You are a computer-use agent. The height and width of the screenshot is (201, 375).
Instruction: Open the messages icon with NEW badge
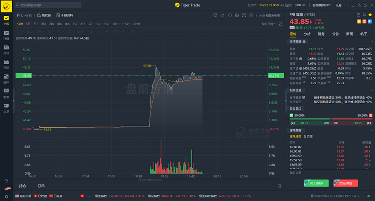pos(7,189)
